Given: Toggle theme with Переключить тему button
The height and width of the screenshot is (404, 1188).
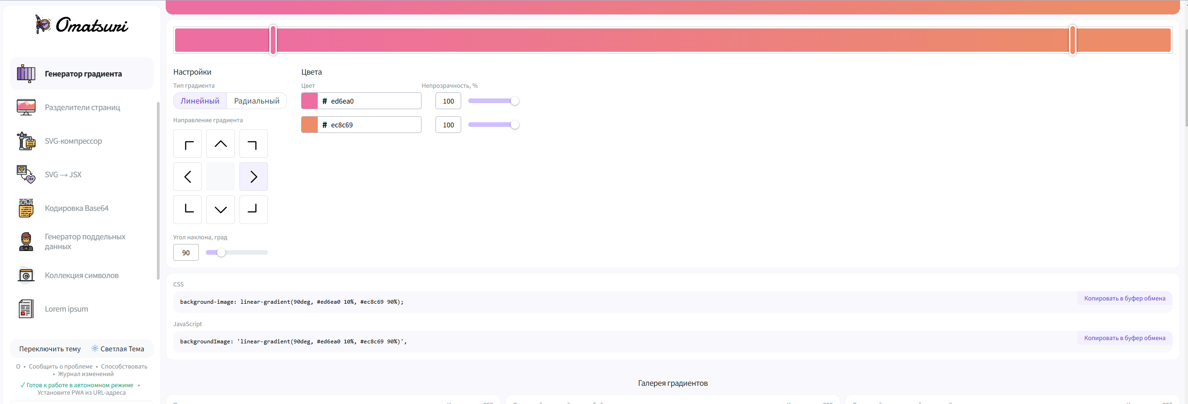Looking at the screenshot, I should tap(82, 348).
